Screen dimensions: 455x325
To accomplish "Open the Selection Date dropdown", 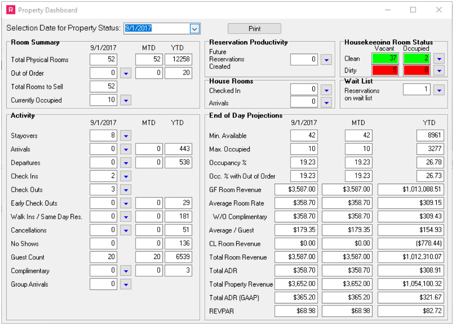I will coord(195,28).
